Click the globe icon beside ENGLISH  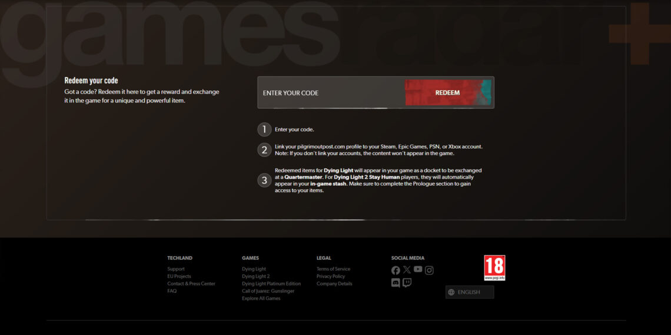coord(451,292)
